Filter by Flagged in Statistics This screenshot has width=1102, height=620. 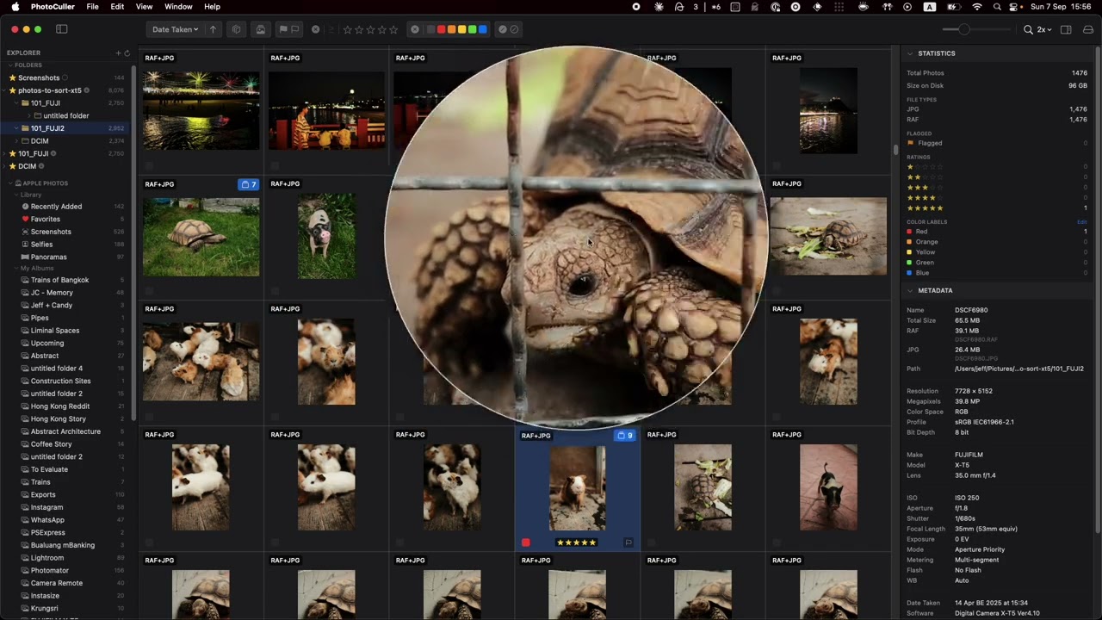[x=997, y=143]
